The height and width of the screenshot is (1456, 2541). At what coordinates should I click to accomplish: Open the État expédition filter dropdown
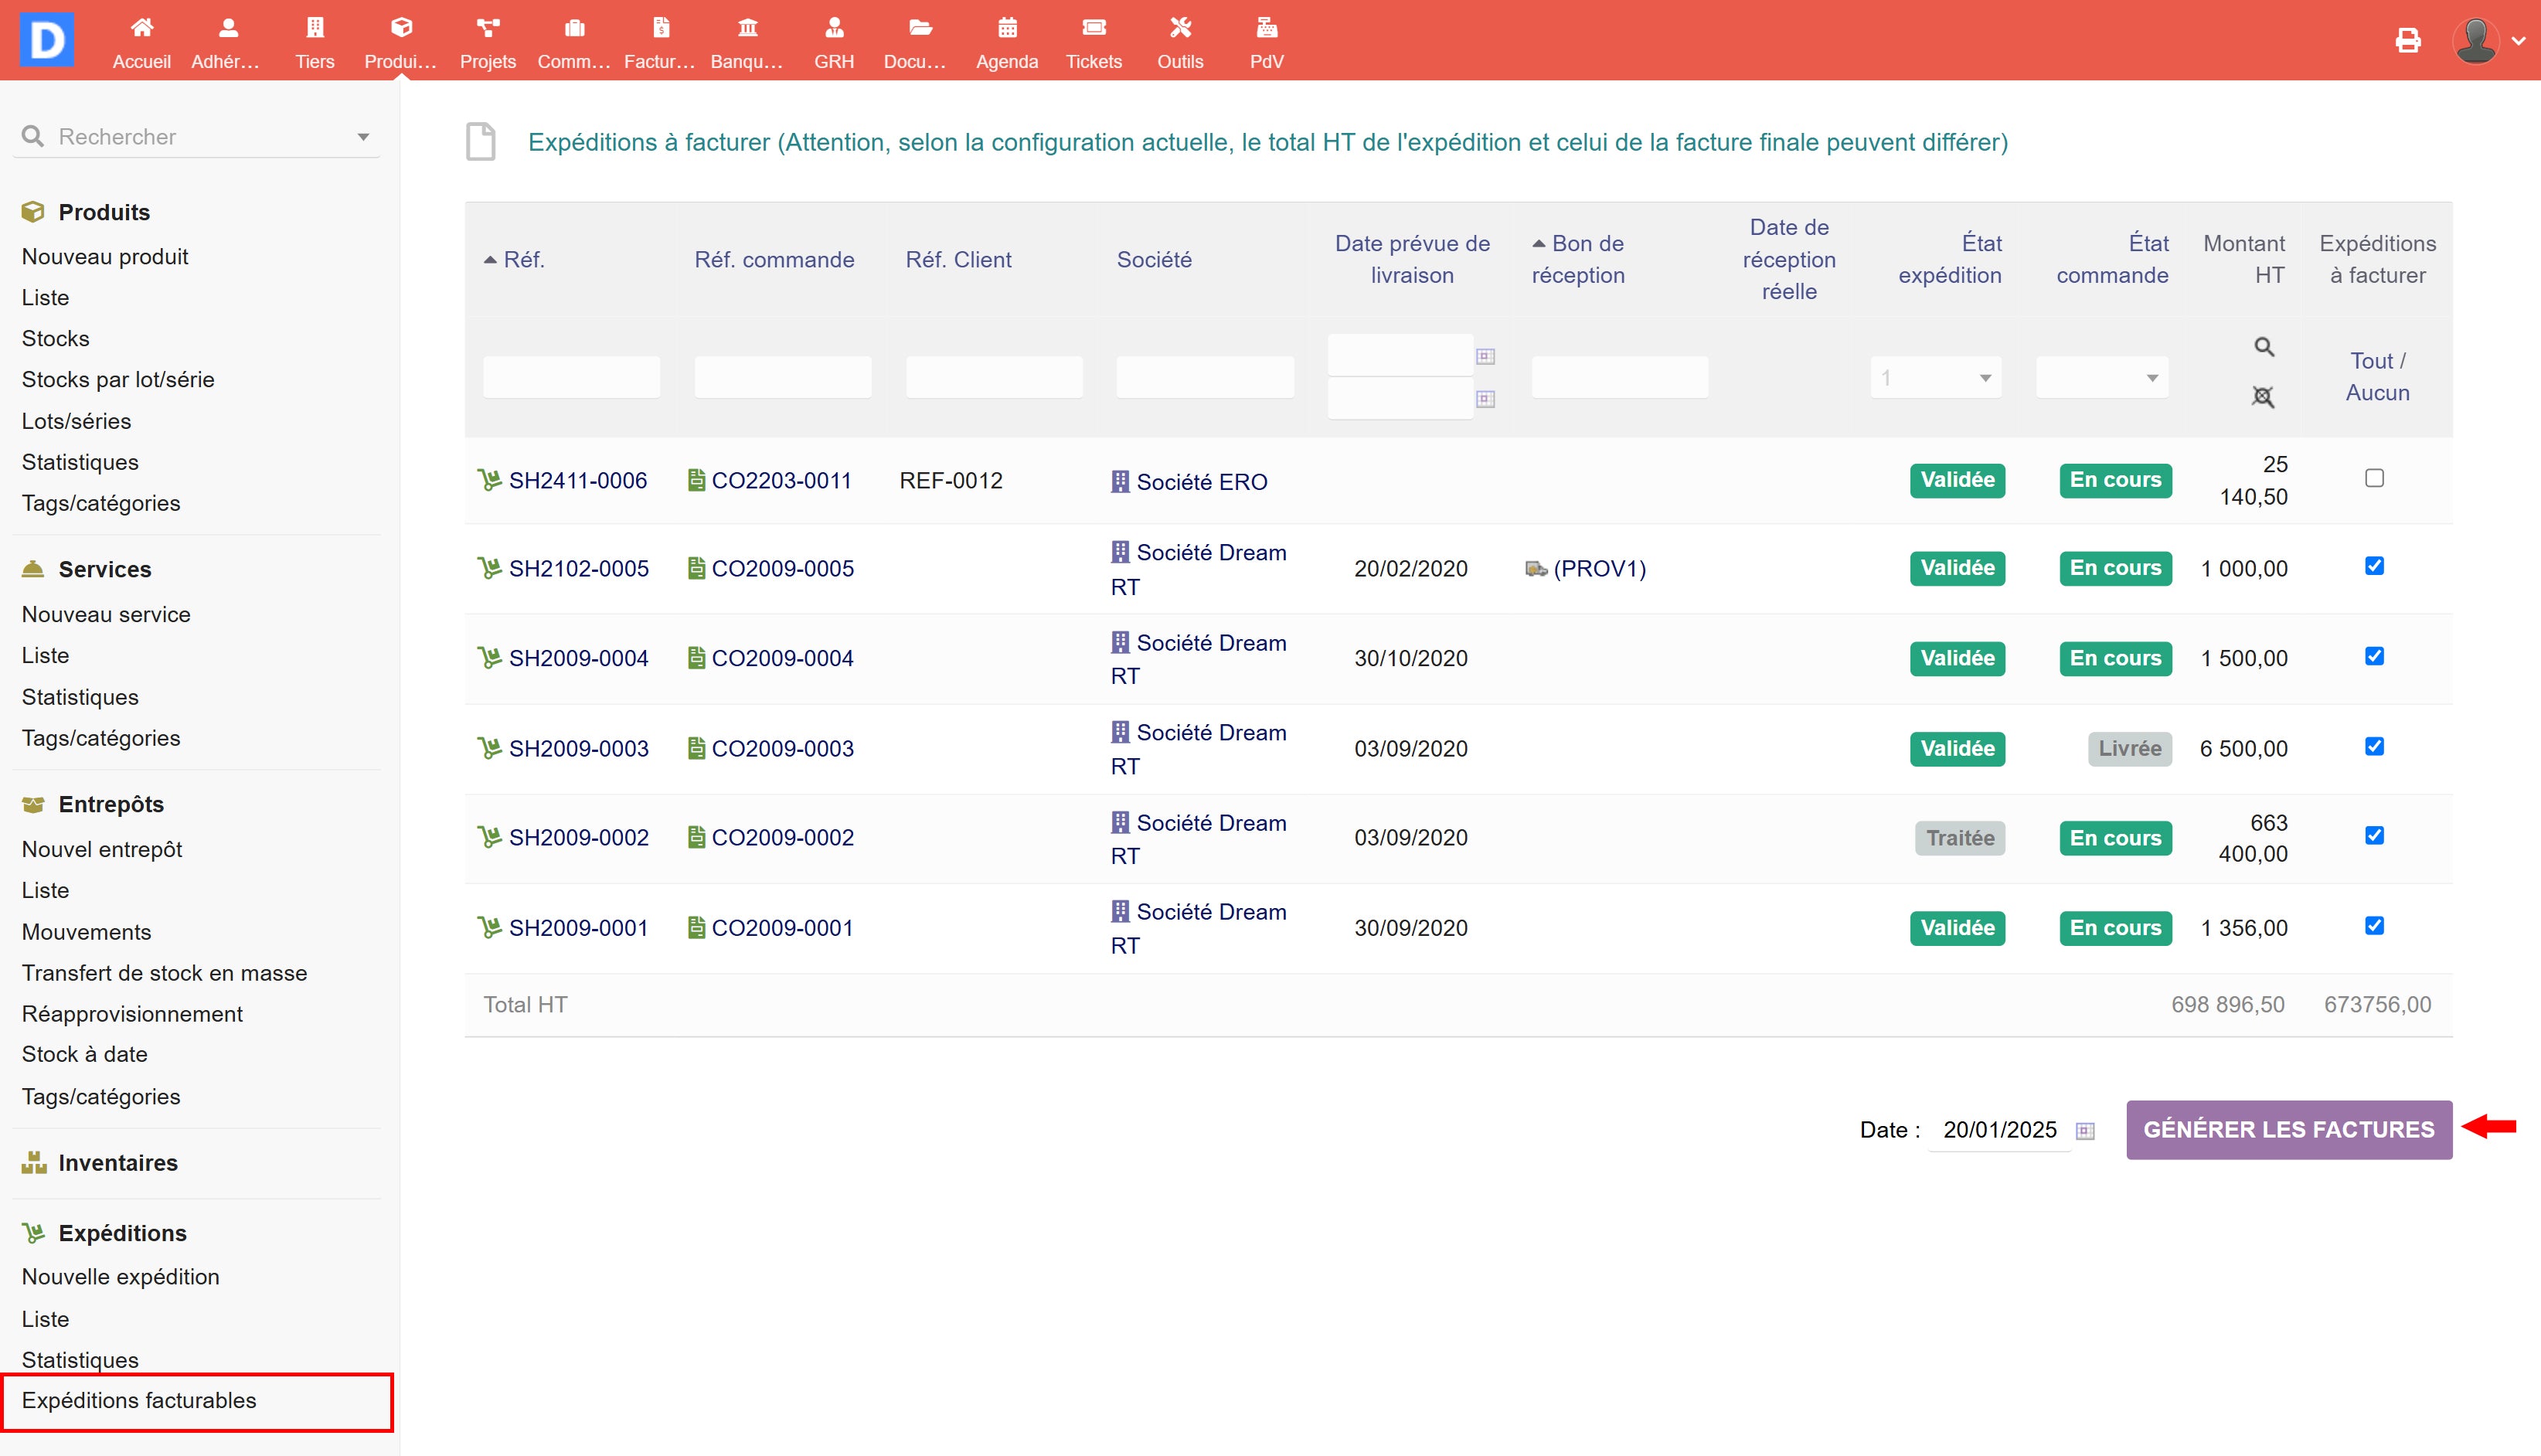(1936, 378)
